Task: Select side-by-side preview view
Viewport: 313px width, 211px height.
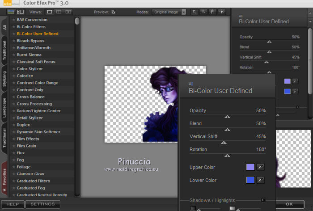Action: 68,12
